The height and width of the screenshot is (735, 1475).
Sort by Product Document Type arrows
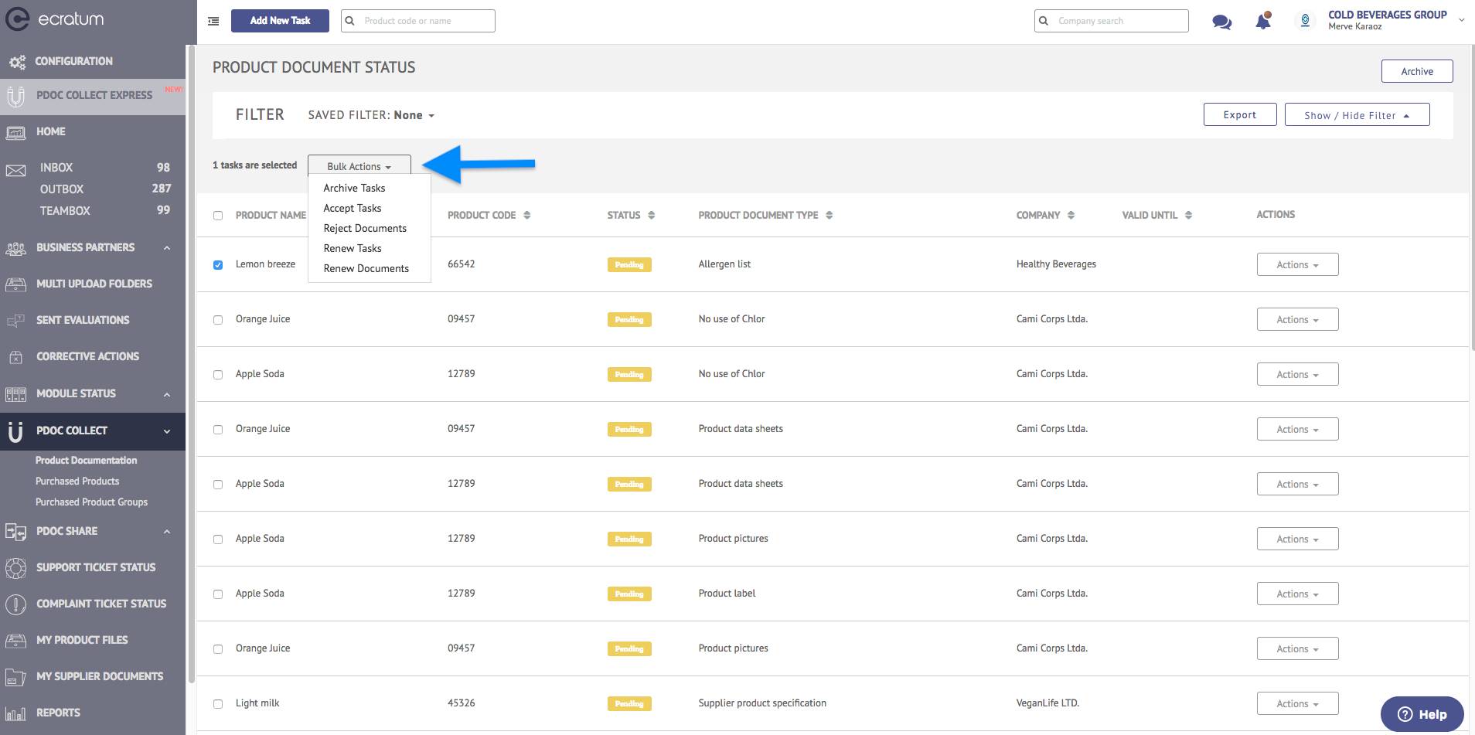tap(829, 216)
